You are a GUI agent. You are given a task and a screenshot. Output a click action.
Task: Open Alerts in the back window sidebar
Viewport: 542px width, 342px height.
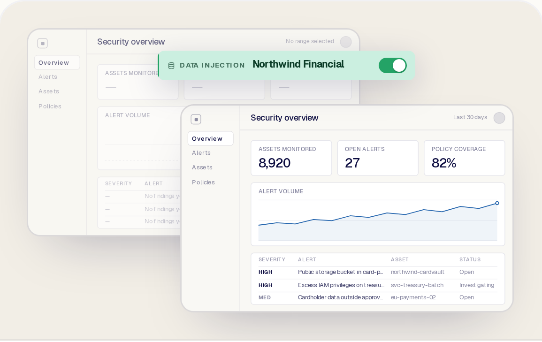pyautogui.click(x=48, y=76)
